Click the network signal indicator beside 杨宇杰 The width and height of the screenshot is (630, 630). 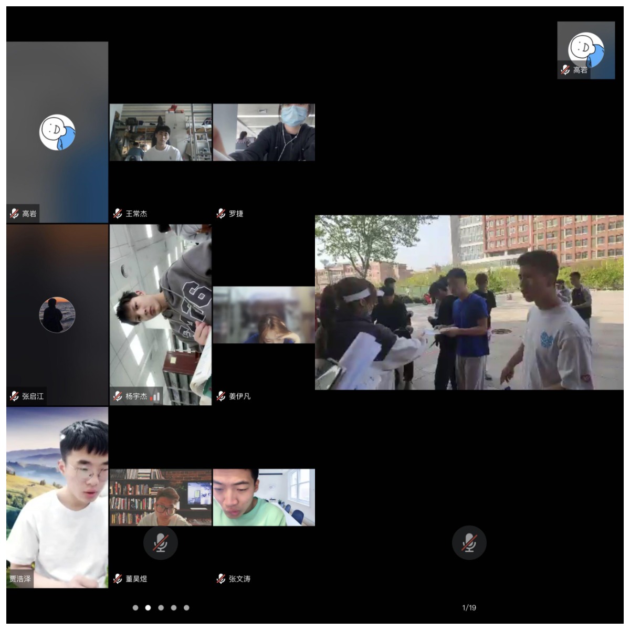(x=155, y=397)
